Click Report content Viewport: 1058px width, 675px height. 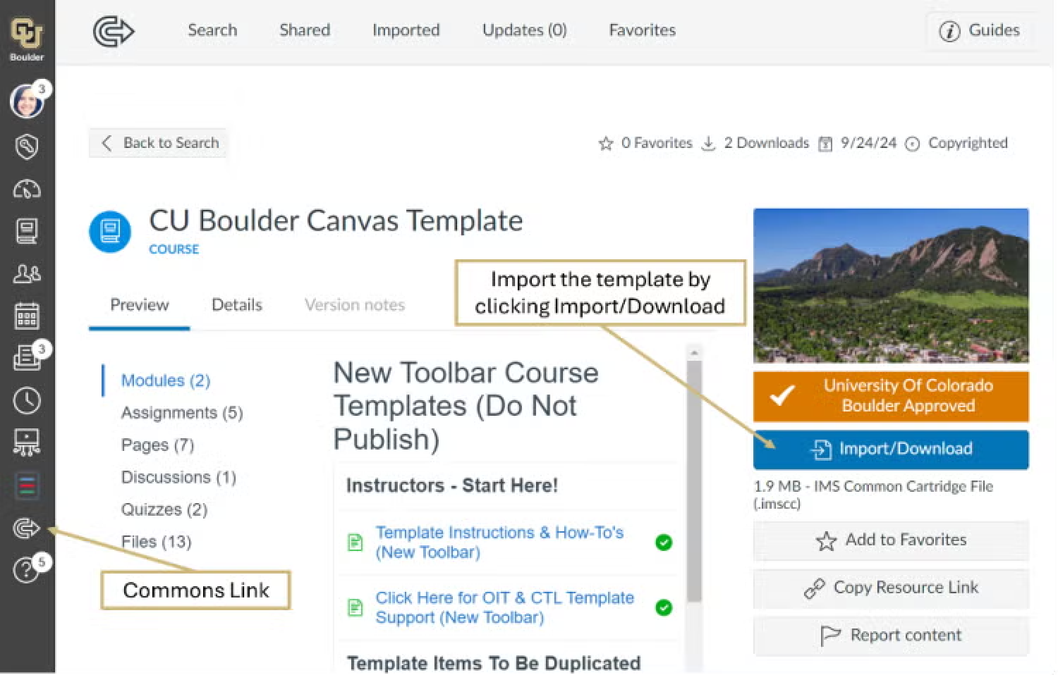[891, 636]
